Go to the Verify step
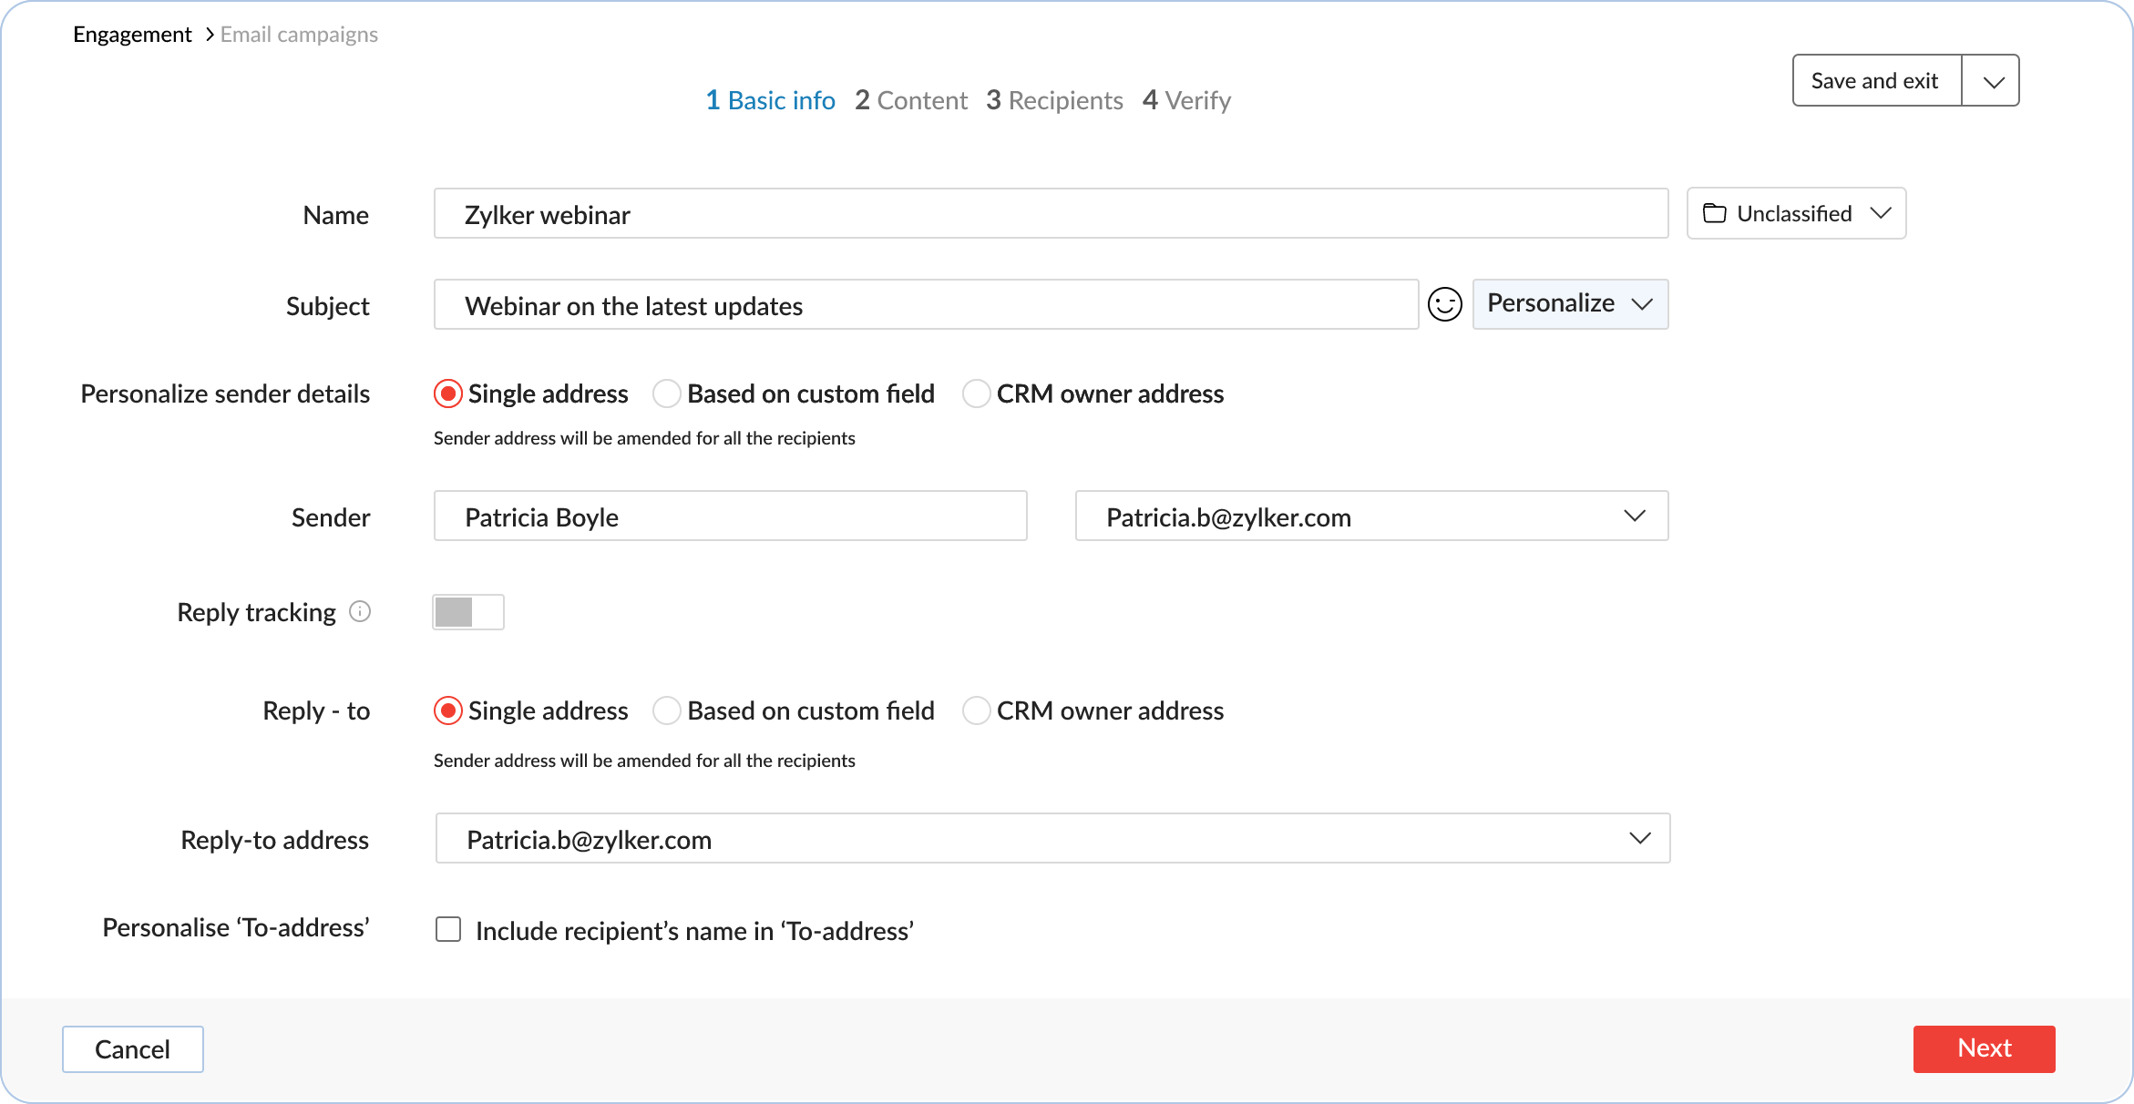Image resolution: width=2134 pixels, height=1104 pixels. (1186, 100)
